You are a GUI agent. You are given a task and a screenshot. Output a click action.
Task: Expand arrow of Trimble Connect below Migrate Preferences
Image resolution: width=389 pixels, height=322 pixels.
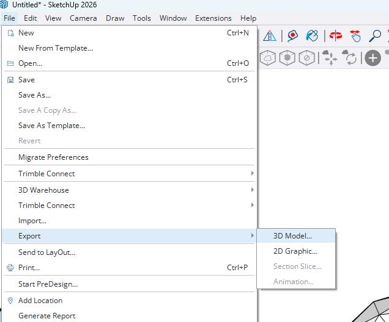pos(253,173)
